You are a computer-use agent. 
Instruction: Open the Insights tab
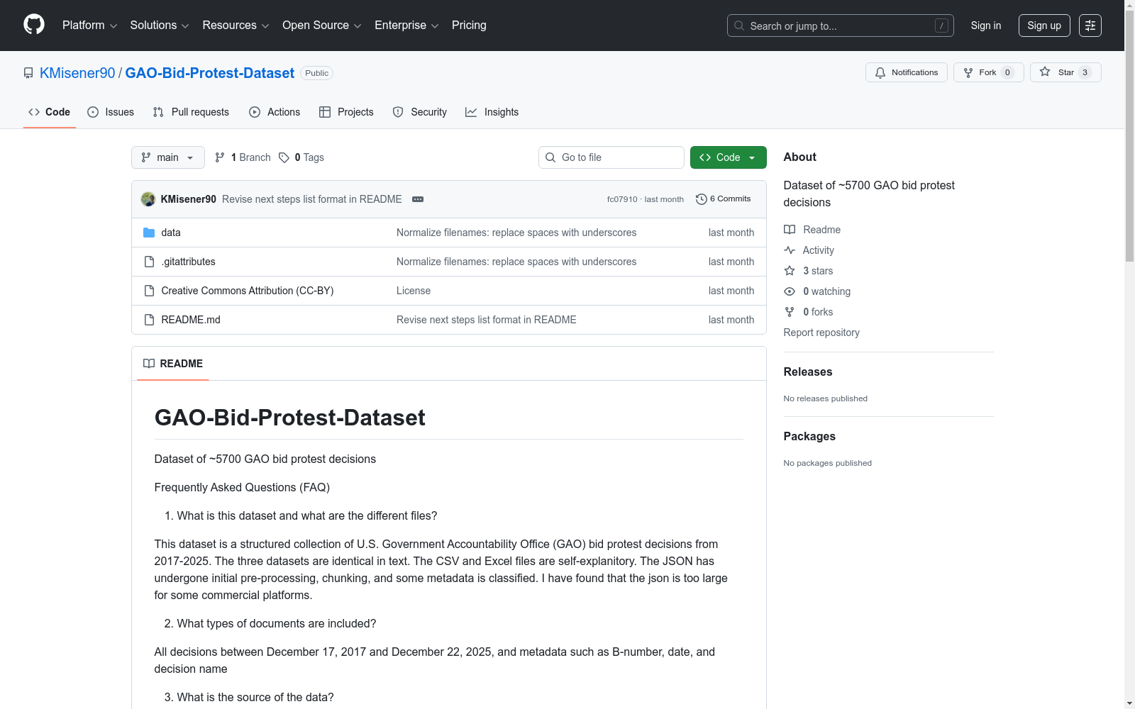tap(492, 112)
